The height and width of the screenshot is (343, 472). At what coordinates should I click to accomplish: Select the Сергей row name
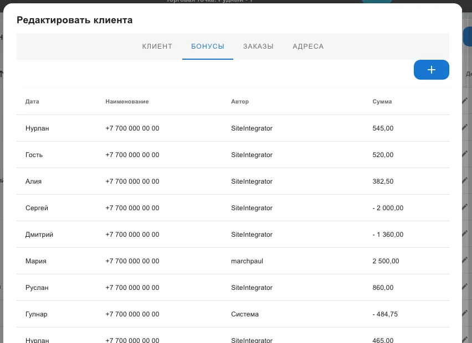[37, 208]
